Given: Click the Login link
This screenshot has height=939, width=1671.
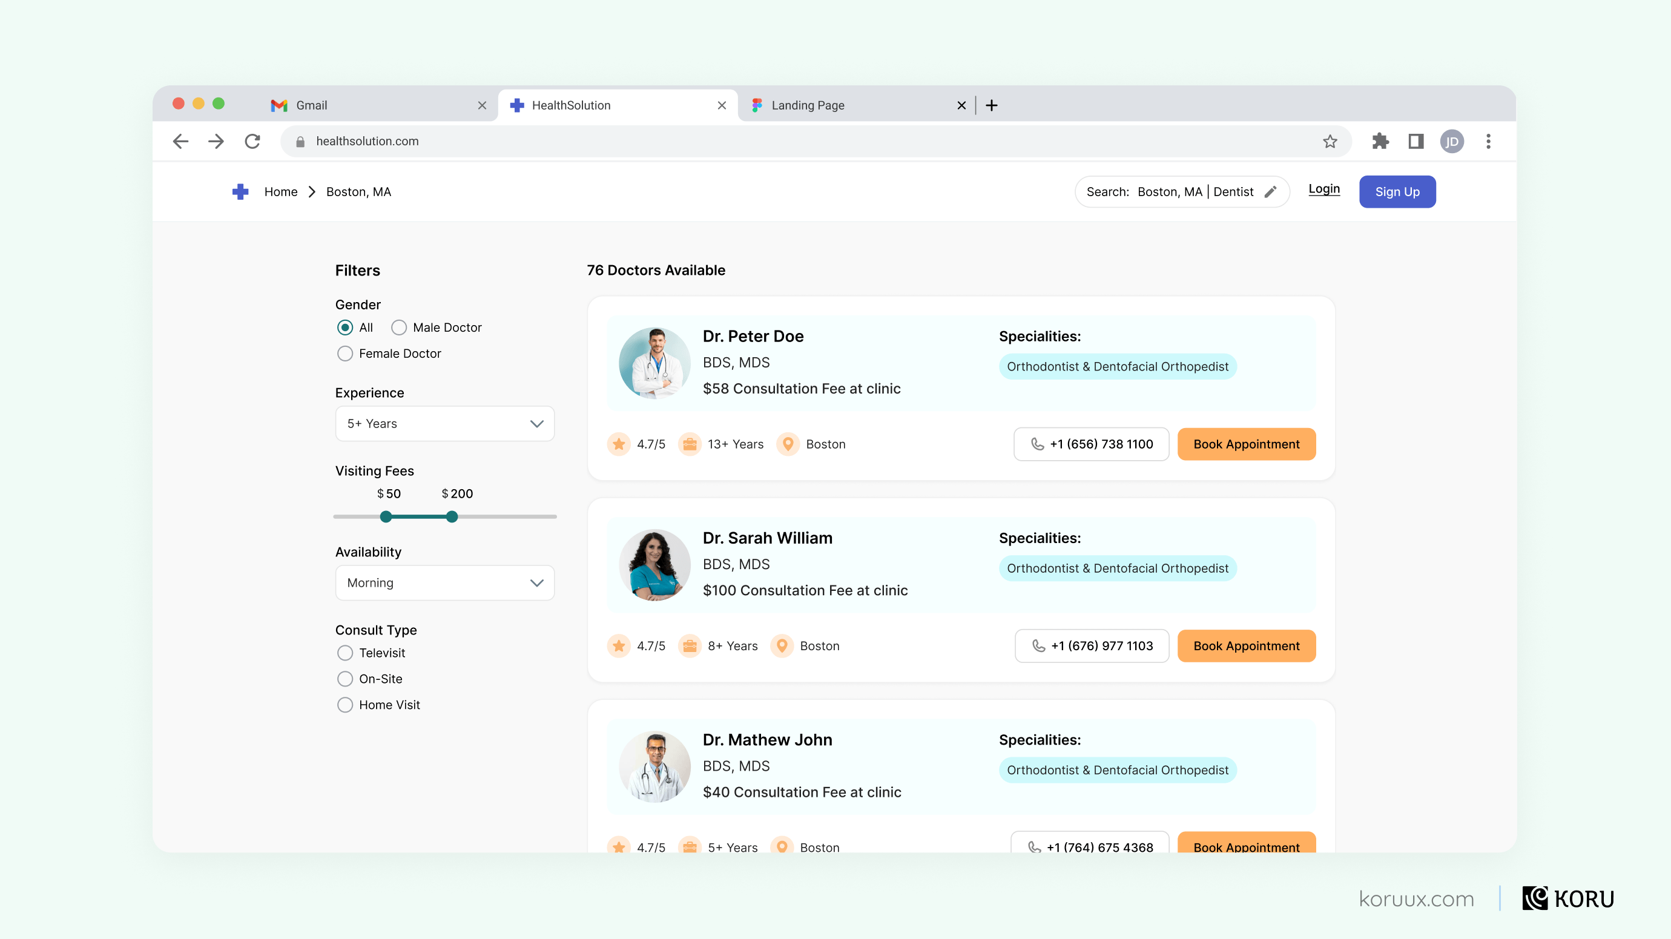Looking at the screenshot, I should click(1323, 189).
